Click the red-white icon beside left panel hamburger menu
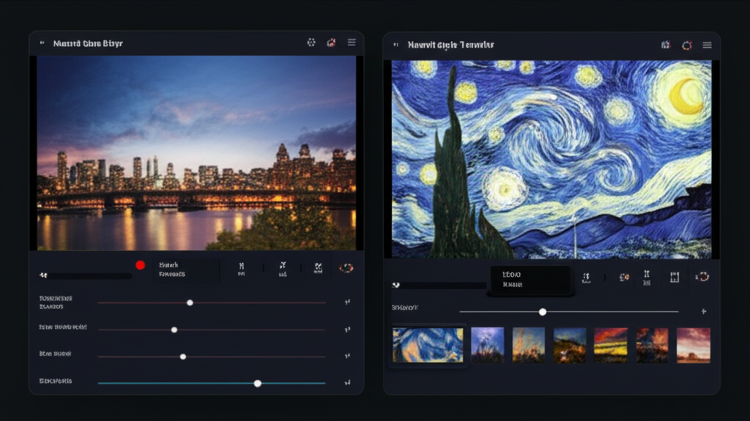The height and width of the screenshot is (421, 750). (331, 42)
